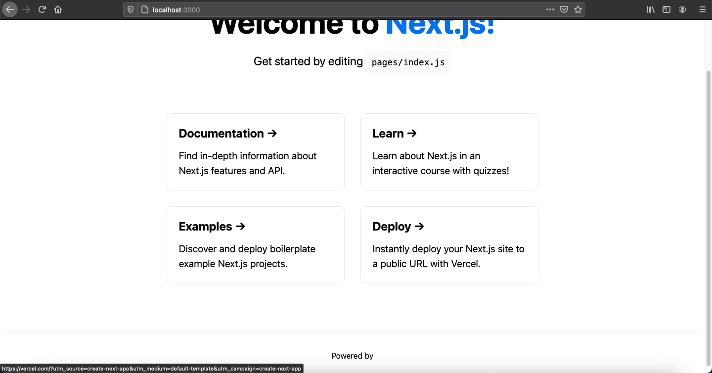Screen dimensions: 712x373
Task: Reload the page with the refresh icon
Action: 42,9
